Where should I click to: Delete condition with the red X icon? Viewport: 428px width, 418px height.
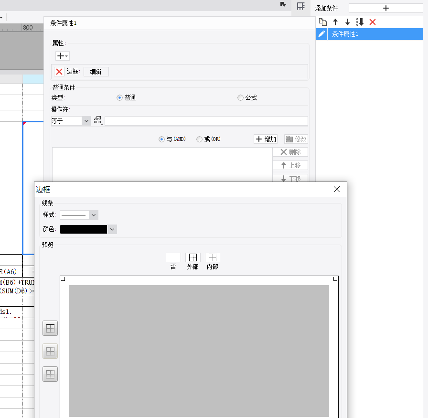tap(372, 22)
